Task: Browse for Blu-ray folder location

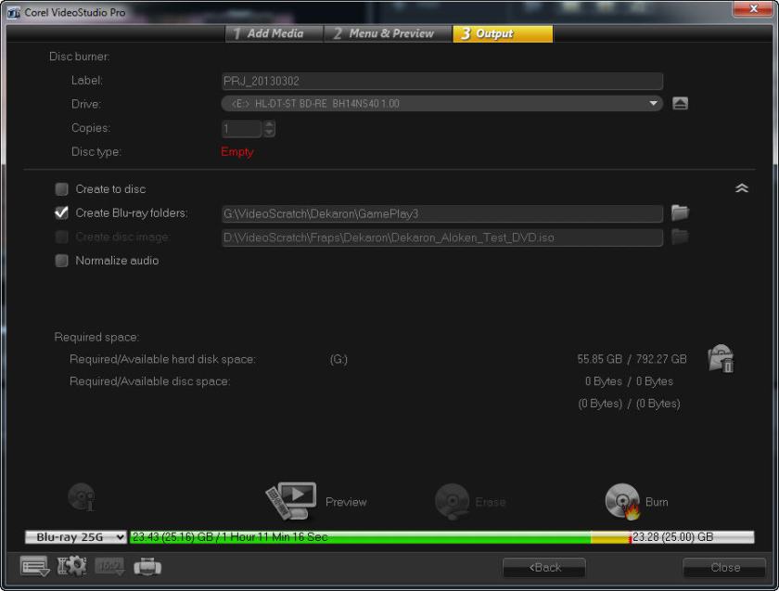Action: [x=680, y=213]
